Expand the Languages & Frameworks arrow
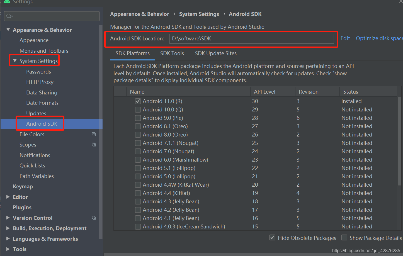Image resolution: width=403 pixels, height=256 pixels. point(8,238)
